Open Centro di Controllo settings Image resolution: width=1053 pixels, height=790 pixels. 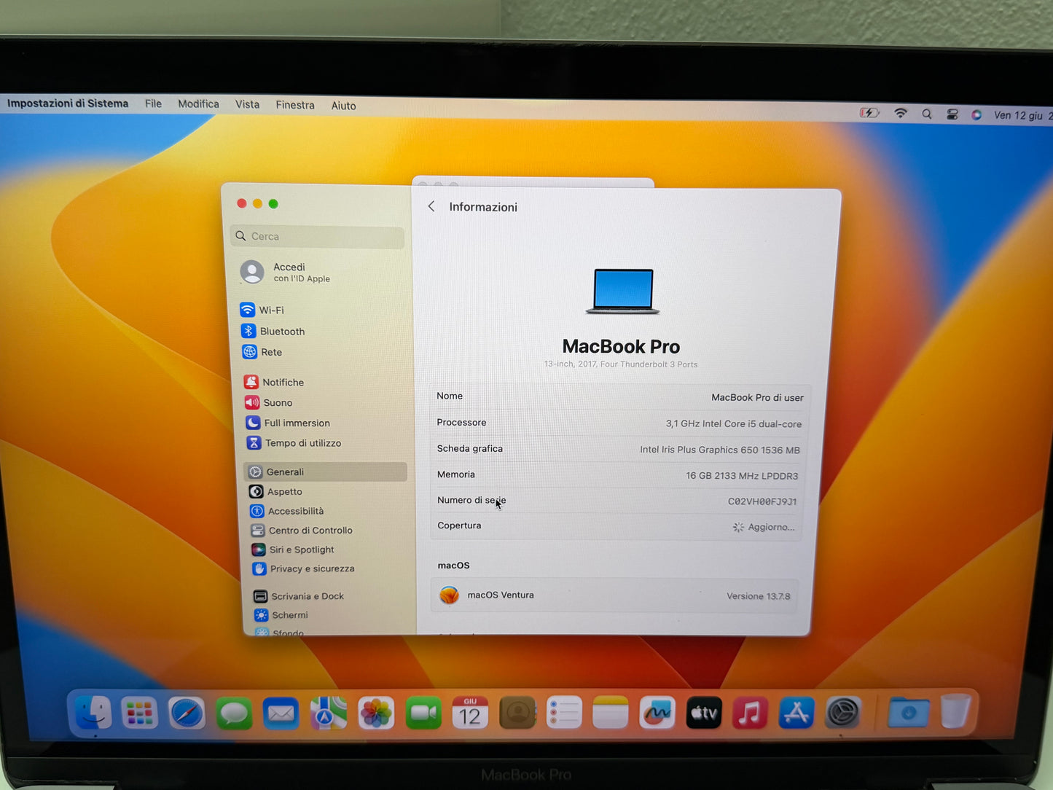pyautogui.click(x=302, y=530)
